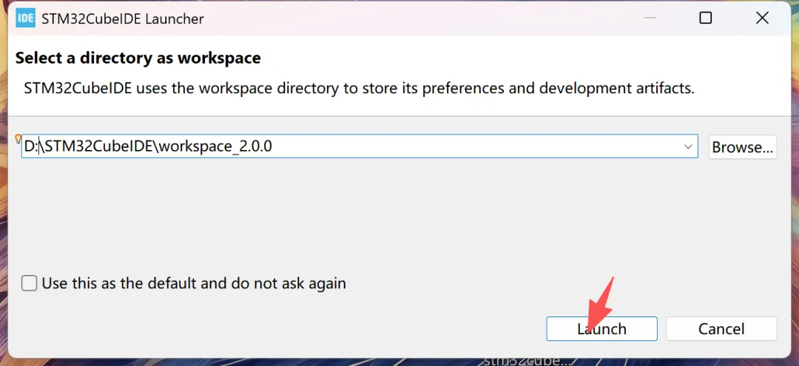Image resolution: width=799 pixels, height=366 pixels.
Task: Minimize the Launcher window
Action: click(x=649, y=18)
